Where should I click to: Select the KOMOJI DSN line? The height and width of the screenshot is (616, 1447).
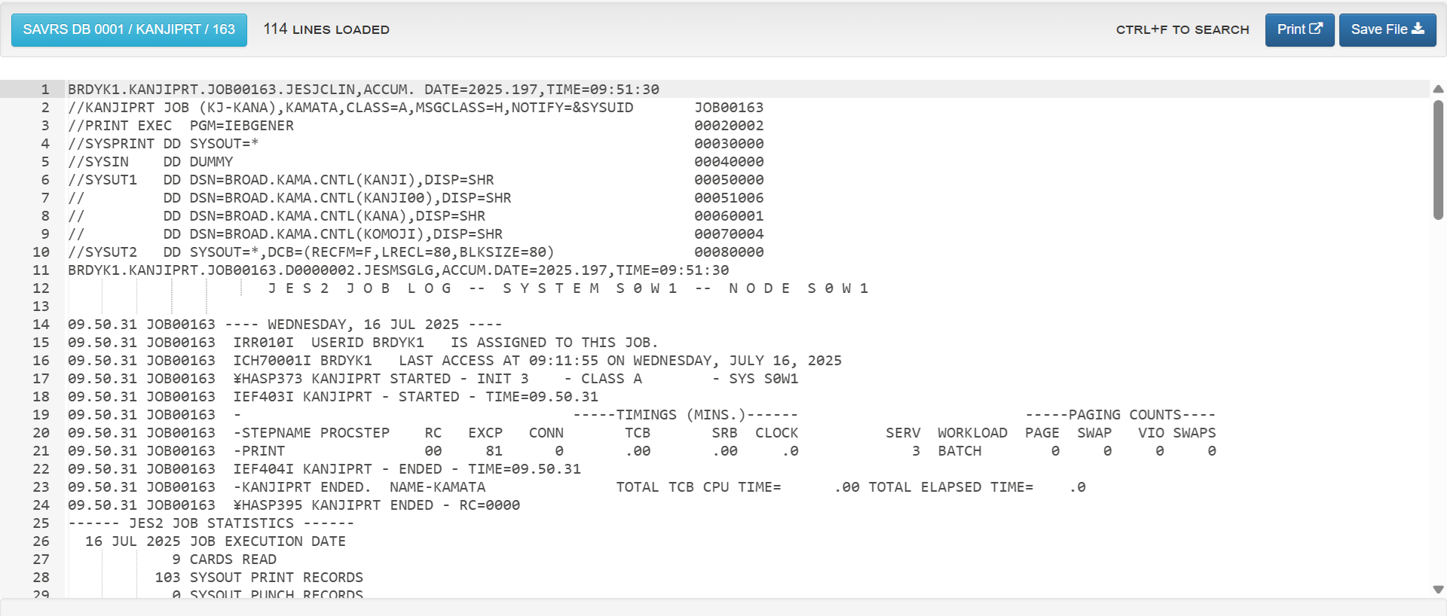[x=285, y=234]
